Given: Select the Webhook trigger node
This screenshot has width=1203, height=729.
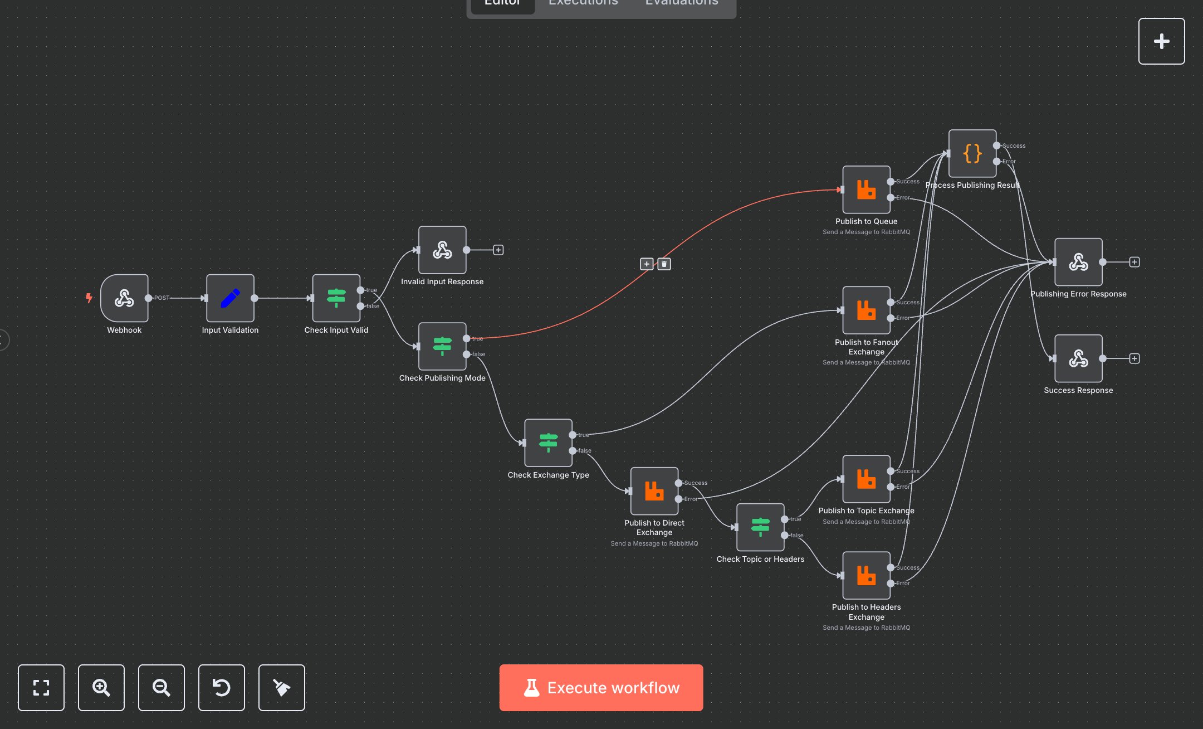Looking at the screenshot, I should click(x=124, y=298).
